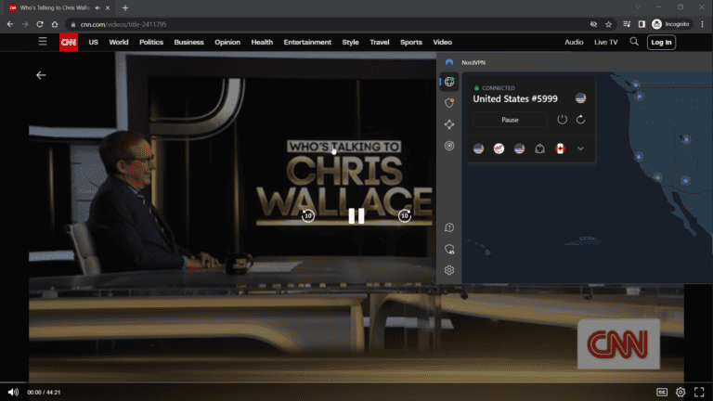713x401 pixels.
Task: Click the Log In button
Action: [661, 42]
